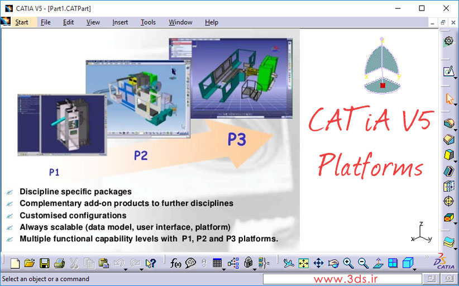Click the command input field in status bar

[x=342, y=279]
